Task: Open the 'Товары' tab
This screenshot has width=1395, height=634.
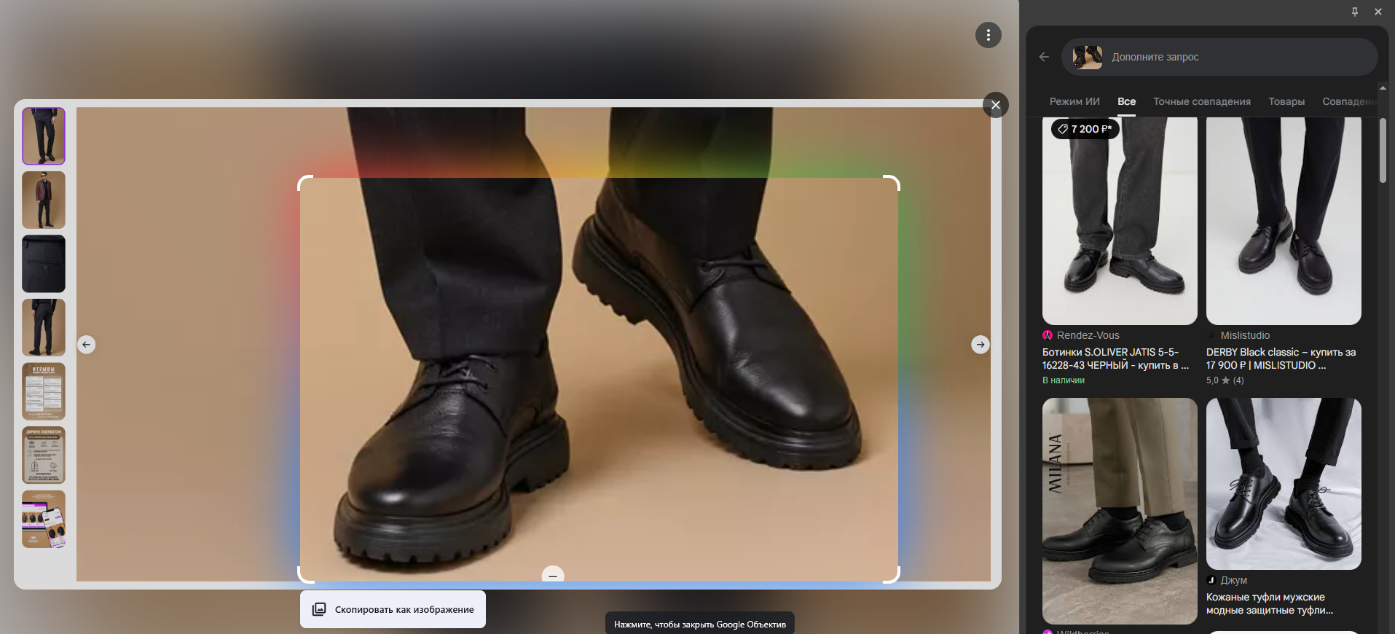Action: pyautogui.click(x=1286, y=101)
